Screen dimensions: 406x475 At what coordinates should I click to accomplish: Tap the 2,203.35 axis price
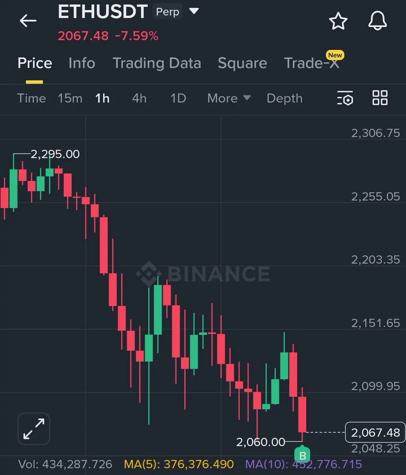pyautogui.click(x=376, y=260)
